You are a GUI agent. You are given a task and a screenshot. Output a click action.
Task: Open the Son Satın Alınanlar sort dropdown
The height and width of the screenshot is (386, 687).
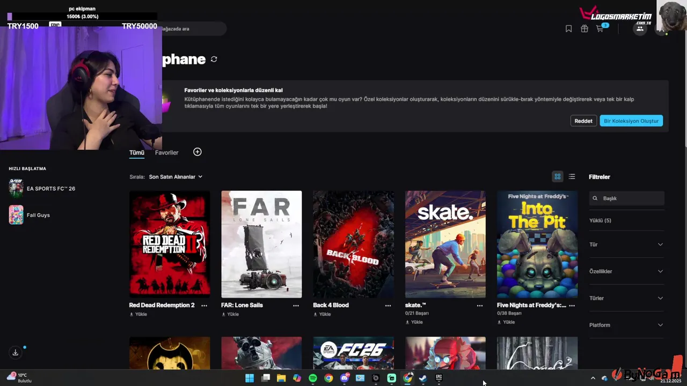[176, 177]
